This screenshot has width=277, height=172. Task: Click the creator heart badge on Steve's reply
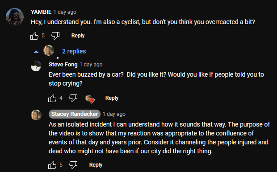click(x=90, y=99)
